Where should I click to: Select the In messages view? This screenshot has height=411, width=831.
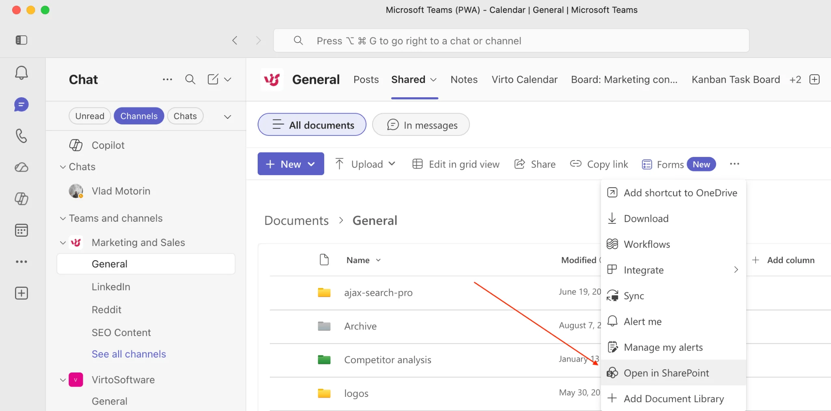(421, 125)
